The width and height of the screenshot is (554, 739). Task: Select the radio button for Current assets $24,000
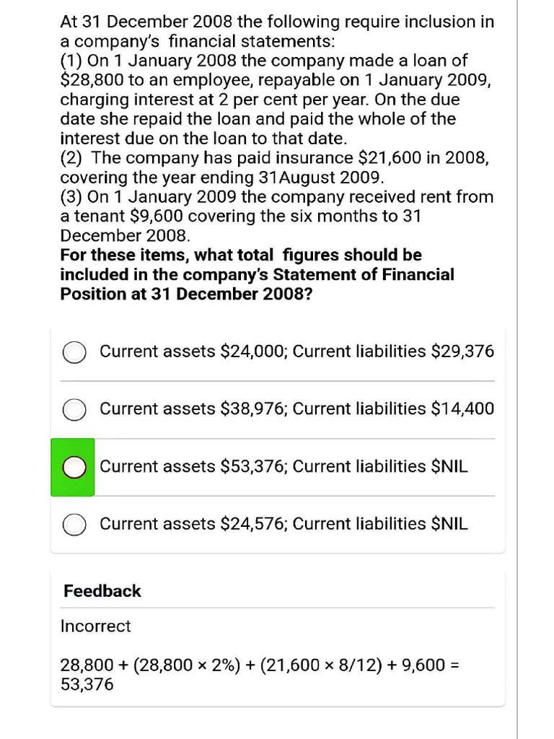coord(74,352)
